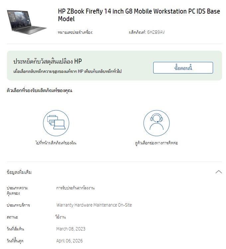Click the Warranty Hardware Maintenance On-Site value
Image resolution: width=226 pixels, height=249 pixels.
point(94,205)
